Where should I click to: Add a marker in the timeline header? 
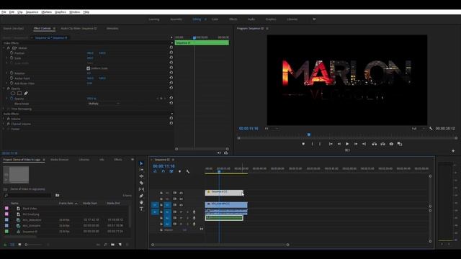(x=179, y=171)
